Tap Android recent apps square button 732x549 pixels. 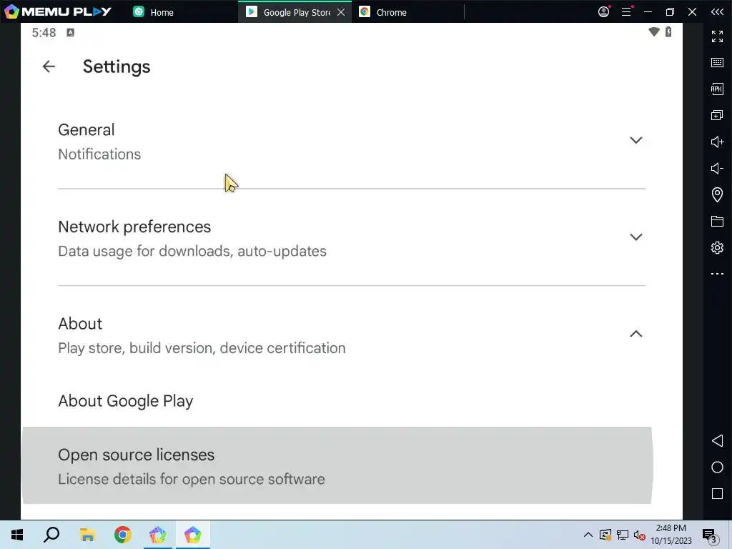717,494
